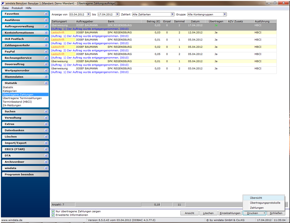
Task: Select Kategorien in the sidebar
Action: (x=10, y=91)
